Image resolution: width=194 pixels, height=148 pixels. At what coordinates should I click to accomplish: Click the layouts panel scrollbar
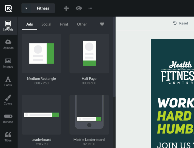coord(114,57)
